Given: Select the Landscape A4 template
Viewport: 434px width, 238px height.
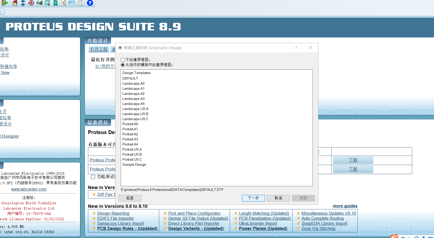Looking at the screenshot, I should point(133,104).
